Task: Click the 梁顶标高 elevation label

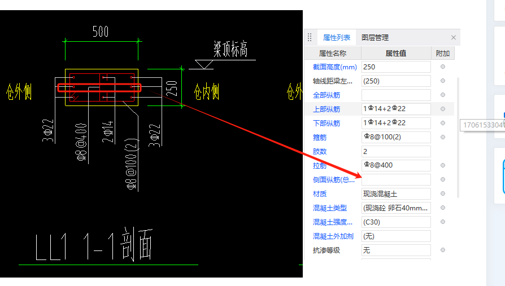Action: tap(230, 49)
